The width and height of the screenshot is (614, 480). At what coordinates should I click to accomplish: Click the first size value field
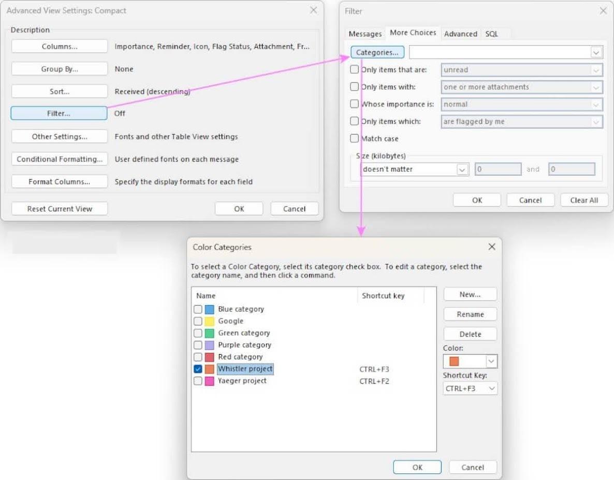(x=498, y=169)
